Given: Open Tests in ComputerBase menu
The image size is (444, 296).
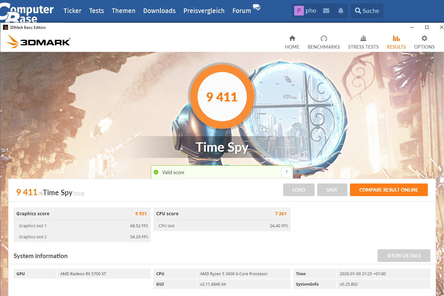Looking at the screenshot, I should 97,11.
